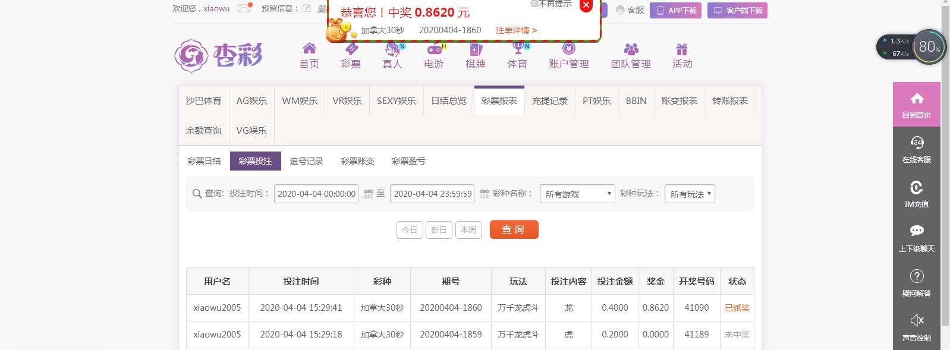This screenshot has width=950, height=350.
Task: Switch to the WM娱乐 tab
Action: pos(300,100)
